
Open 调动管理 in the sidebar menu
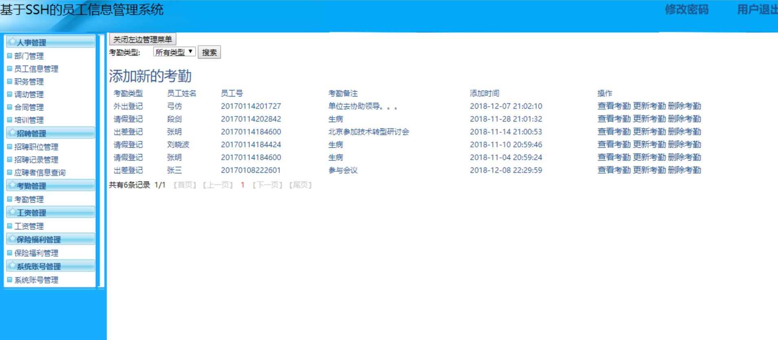pyautogui.click(x=29, y=94)
